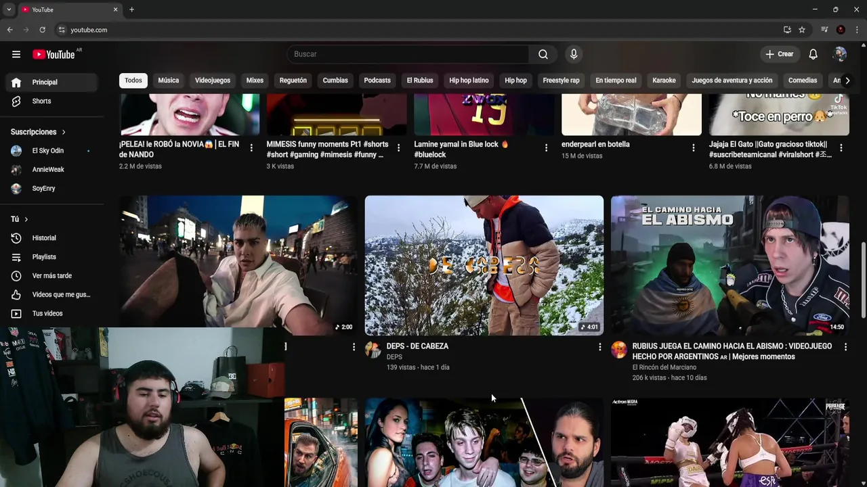Open options menu for DEPS - DE CABEZA
The width and height of the screenshot is (867, 487).
599,347
